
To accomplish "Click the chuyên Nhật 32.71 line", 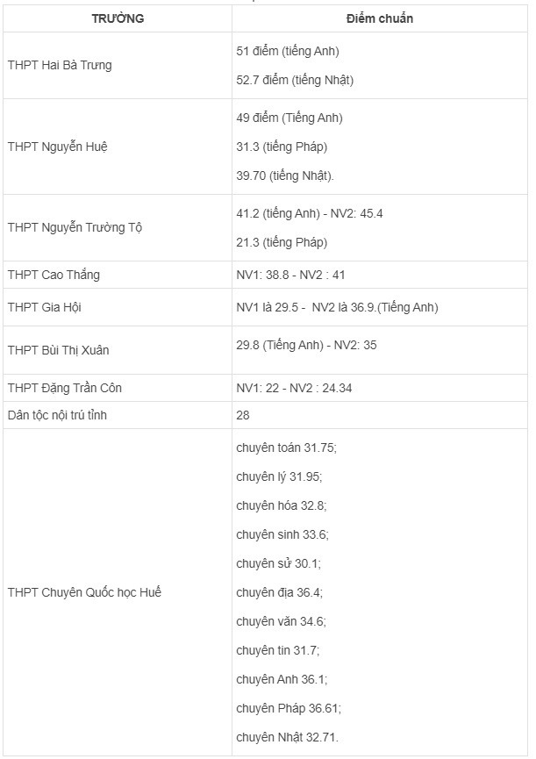I will tap(287, 737).
